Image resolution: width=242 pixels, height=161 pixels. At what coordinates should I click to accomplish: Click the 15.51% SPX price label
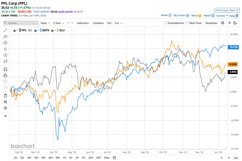(233, 47)
